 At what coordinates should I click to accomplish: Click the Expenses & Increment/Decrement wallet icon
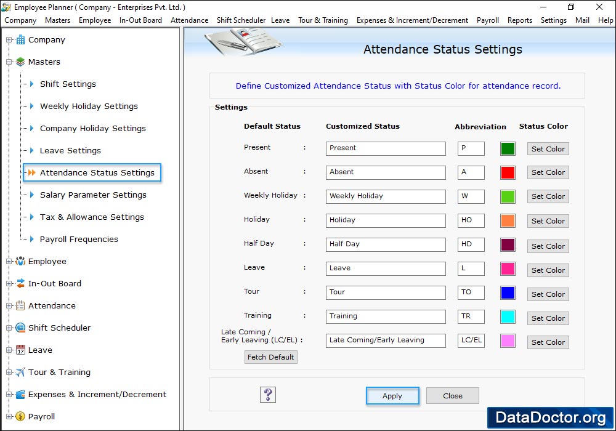point(20,394)
